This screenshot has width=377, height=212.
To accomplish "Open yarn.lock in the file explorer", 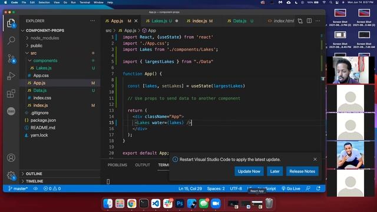I will click(60, 135).
